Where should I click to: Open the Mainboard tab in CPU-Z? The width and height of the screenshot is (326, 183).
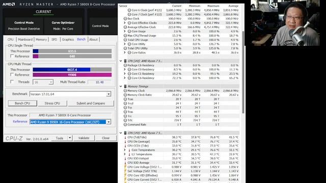(x=25, y=40)
